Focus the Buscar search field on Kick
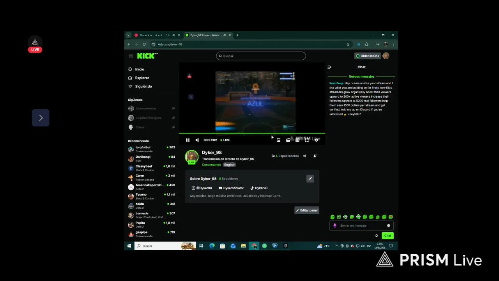Image resolution: width=499 pixels, height=281 pixels. 261,56
